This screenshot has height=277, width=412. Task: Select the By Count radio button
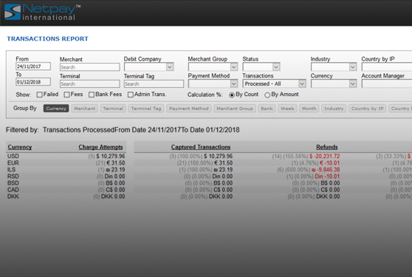click(x=232, y=95)
